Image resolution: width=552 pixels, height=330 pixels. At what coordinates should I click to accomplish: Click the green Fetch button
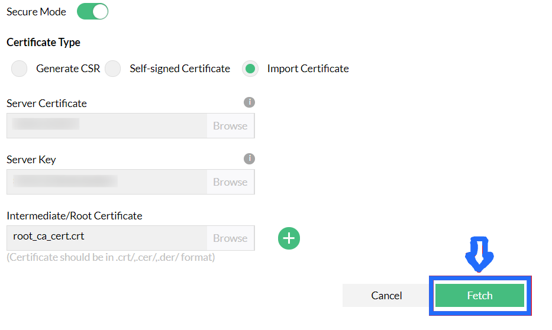479,296
